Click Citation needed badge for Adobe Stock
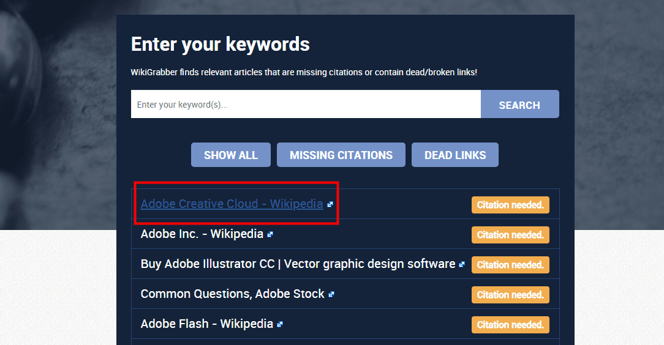 point(510,295)
